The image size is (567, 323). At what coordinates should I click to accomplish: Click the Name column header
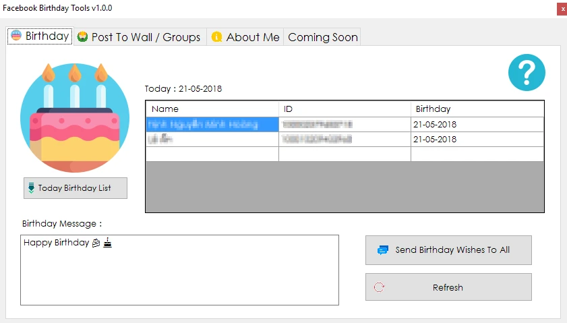point(212,109)
